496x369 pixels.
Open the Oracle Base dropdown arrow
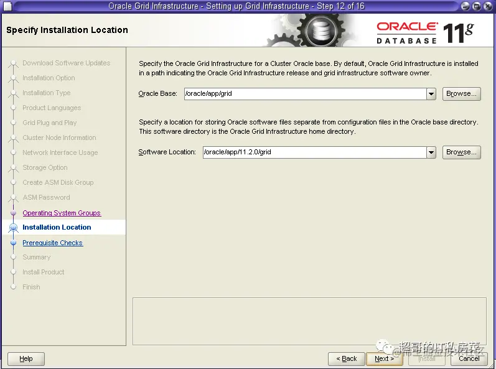coord(431,94)
